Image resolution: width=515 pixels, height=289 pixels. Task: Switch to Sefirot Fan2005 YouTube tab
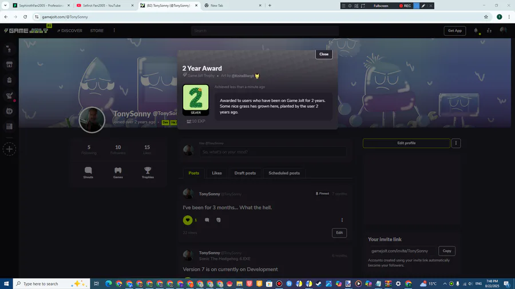[105, 6]
